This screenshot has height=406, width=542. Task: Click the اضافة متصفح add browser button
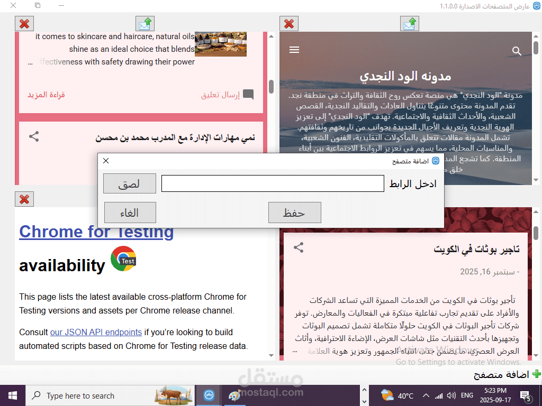point(507,375)
